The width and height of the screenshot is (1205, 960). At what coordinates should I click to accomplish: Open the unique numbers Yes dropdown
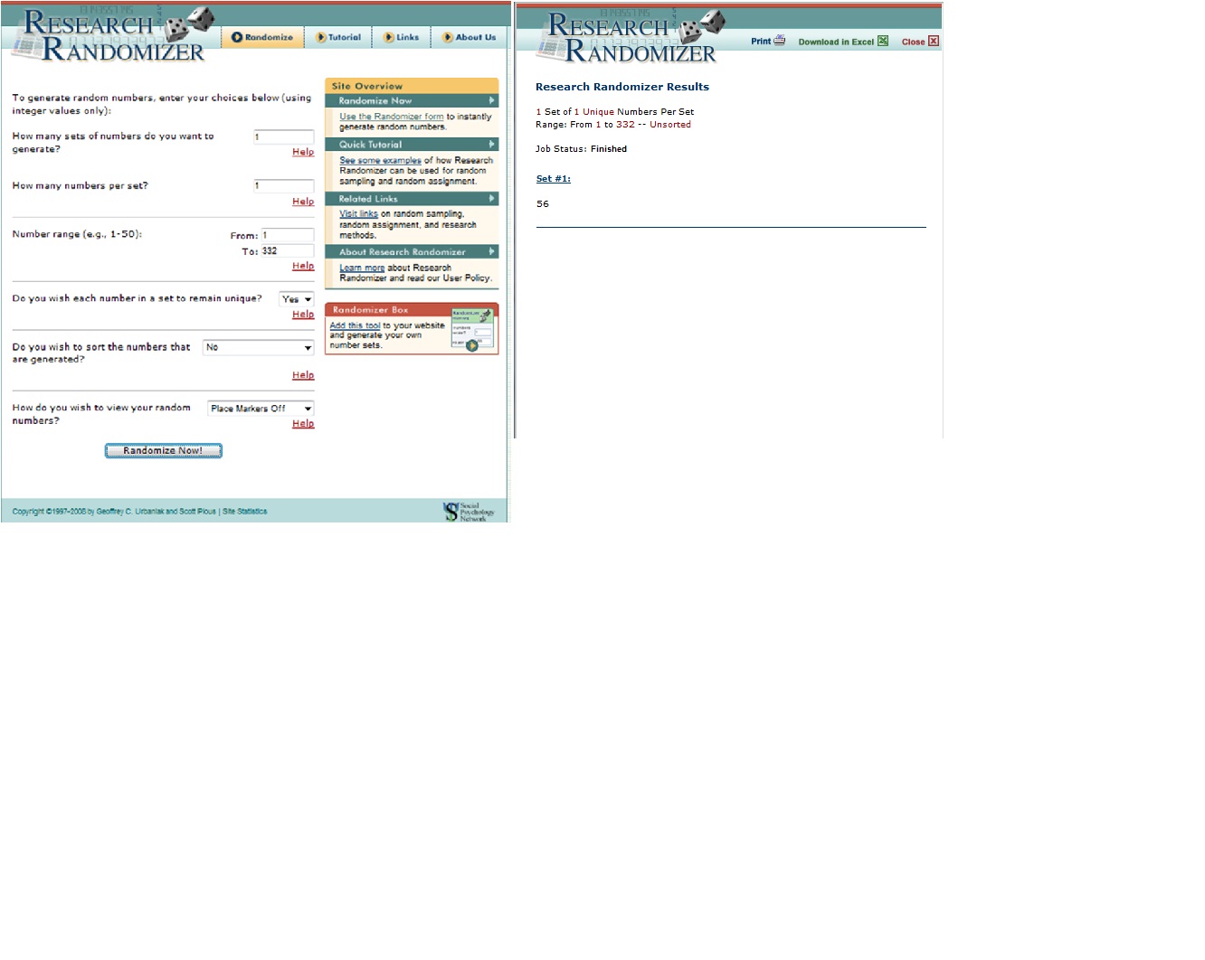coord(297,299)
